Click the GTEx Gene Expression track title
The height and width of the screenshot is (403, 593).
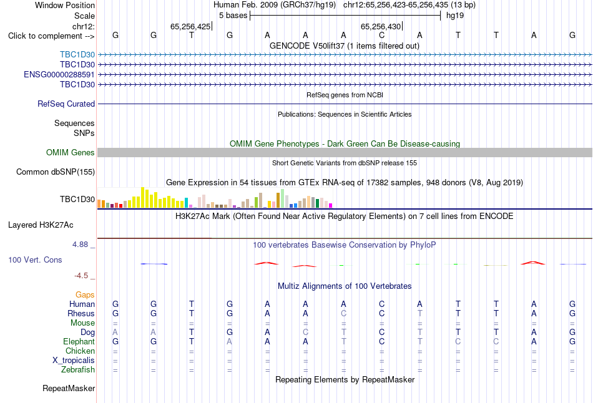(345, 183)
